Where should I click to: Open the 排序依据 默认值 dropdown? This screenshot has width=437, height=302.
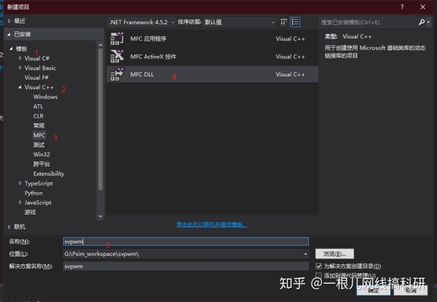tap(240, 22)
